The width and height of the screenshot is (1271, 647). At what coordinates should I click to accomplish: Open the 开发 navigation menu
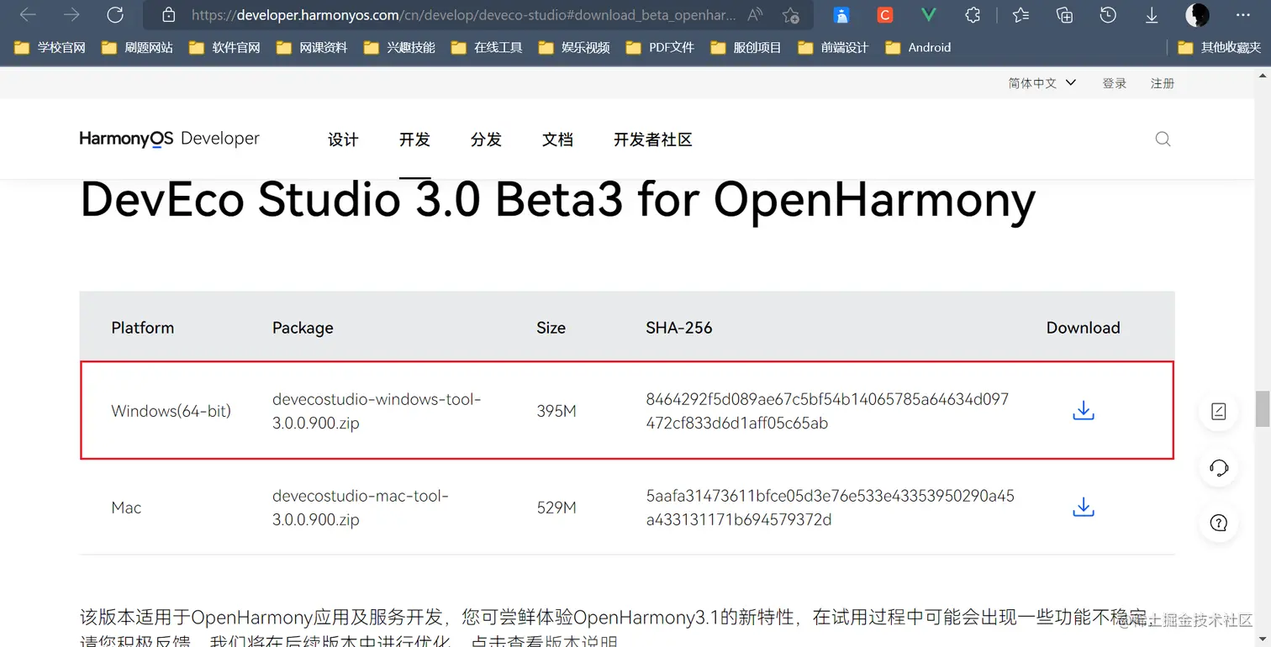[414, 139]
